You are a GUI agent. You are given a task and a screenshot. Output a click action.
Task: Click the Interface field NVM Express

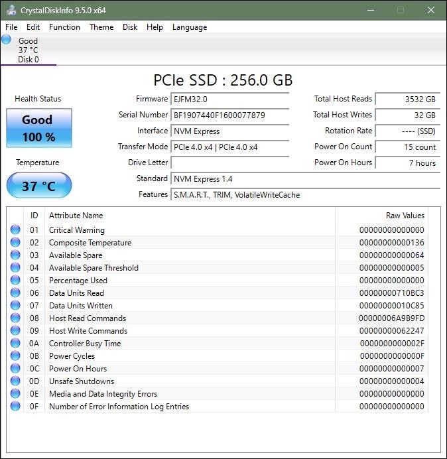tap(229, 131)
